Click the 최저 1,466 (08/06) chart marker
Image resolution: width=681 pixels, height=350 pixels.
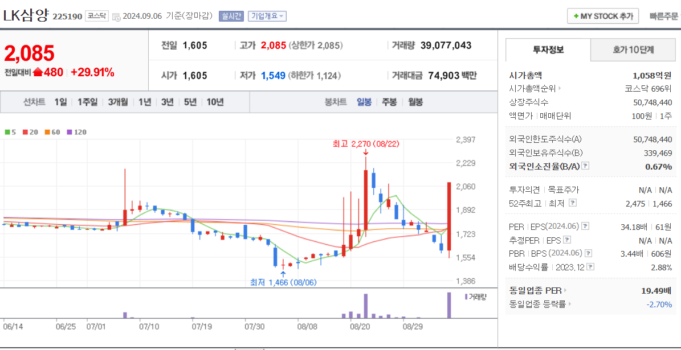(x=284, y=282)
